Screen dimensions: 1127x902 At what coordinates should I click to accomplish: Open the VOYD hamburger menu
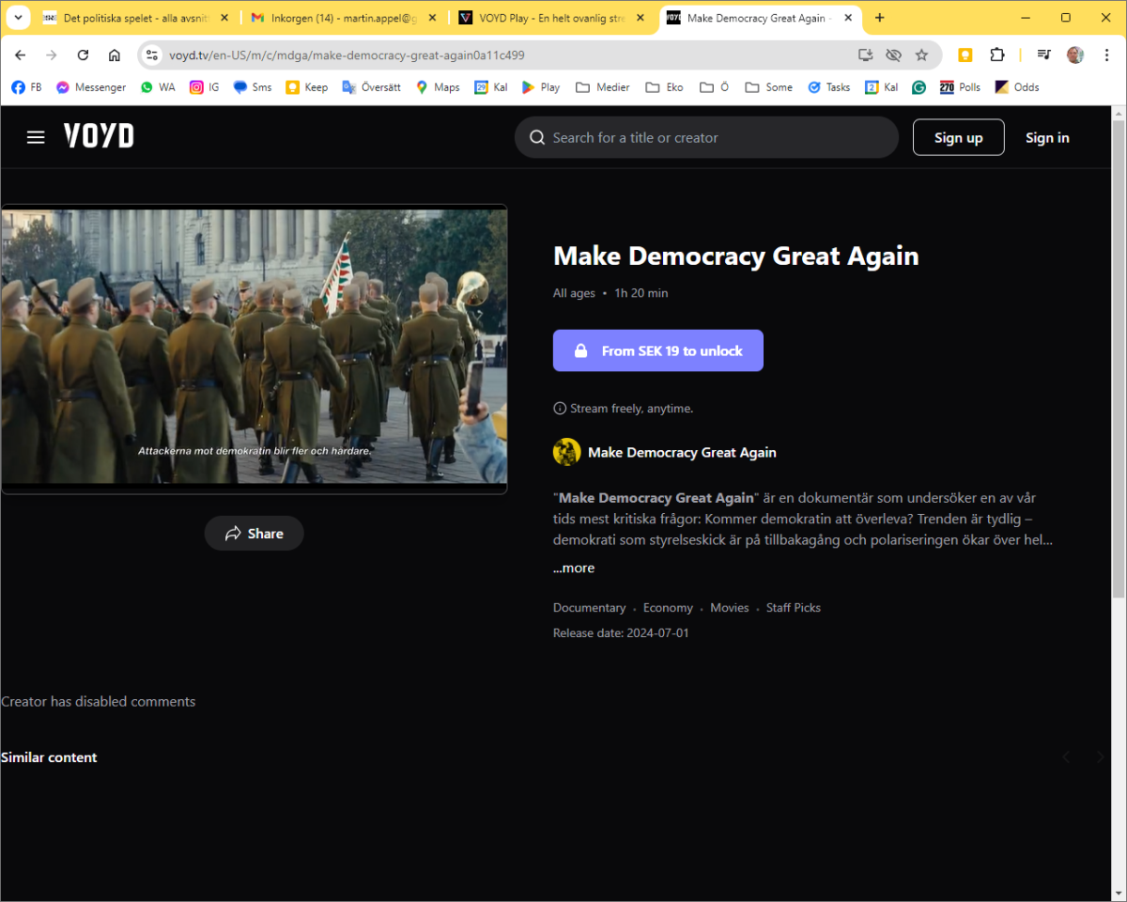[x=36, y=137]
